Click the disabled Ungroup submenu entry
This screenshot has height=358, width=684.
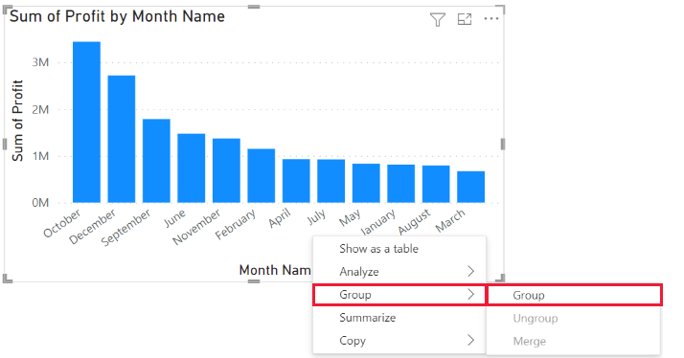[x=573, y=319]
